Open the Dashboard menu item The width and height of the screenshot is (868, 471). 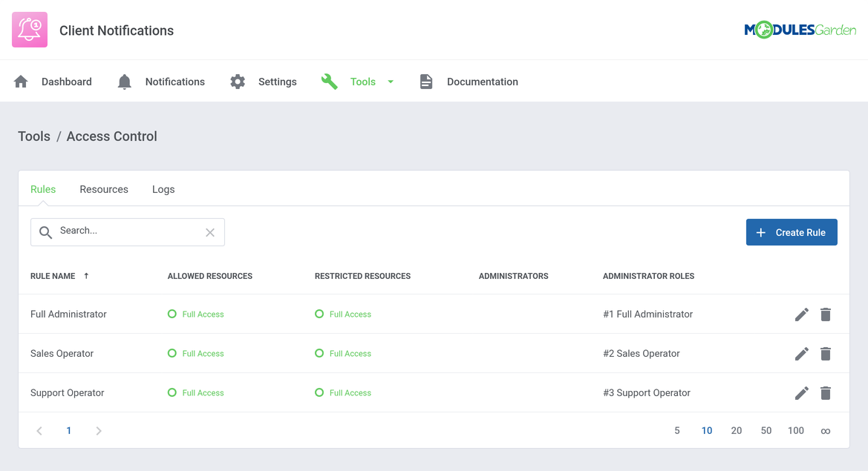click(66, 82)
